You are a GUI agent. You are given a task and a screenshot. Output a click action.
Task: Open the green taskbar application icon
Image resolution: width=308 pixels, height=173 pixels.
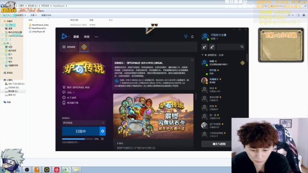66,170
